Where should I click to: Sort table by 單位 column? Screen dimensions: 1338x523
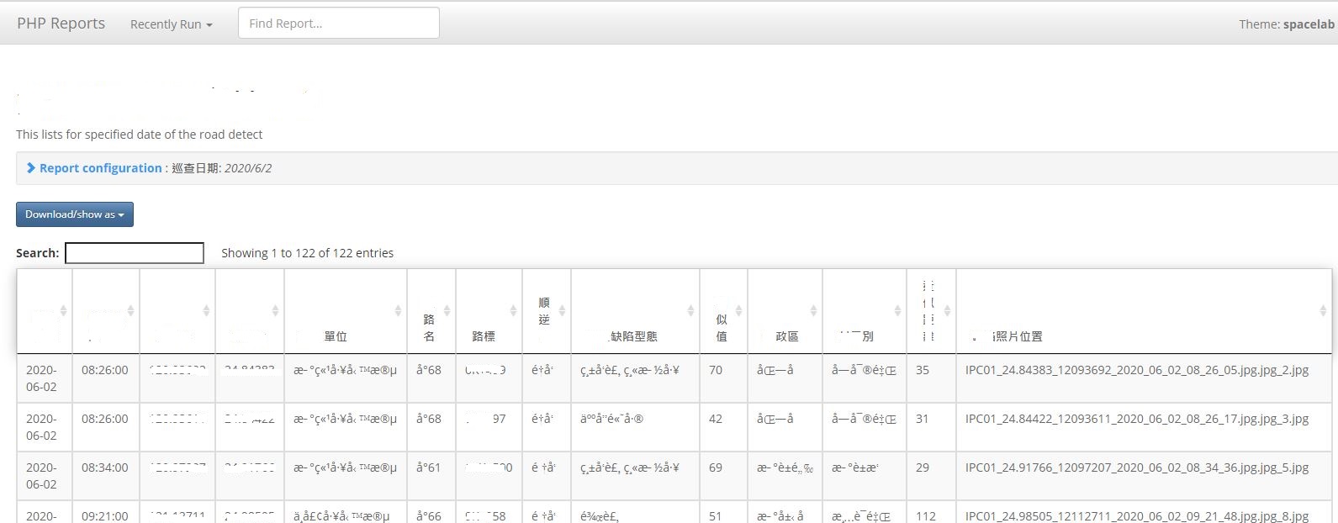(x=345, y=310)
